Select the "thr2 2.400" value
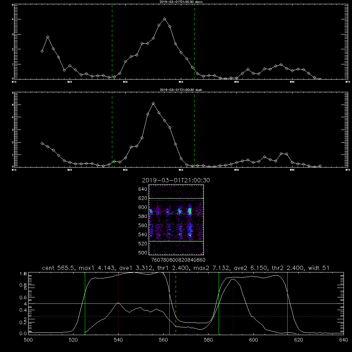 pos(288,268)
